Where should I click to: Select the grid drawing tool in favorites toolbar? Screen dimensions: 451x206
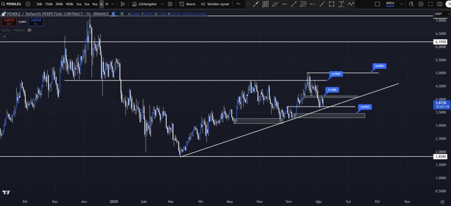pyautogui.click(x=266, y=4)
